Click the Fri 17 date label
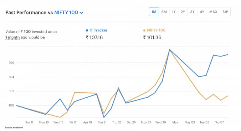This screenshot has width=241, height=131. tap(73, 122)
